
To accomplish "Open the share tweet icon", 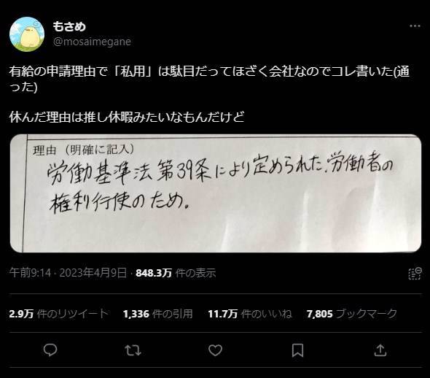I will [x=380, y=350].
